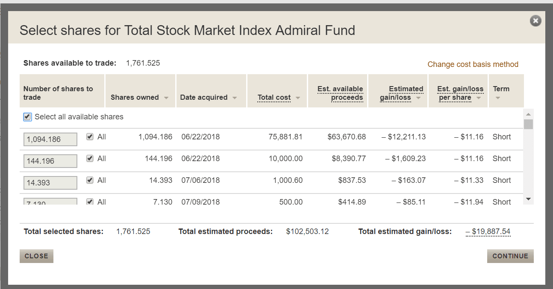Viewport: 553px width, 289px height.
Task: Sort by Date acquired using its arrow
Action: tap(235, 98)
